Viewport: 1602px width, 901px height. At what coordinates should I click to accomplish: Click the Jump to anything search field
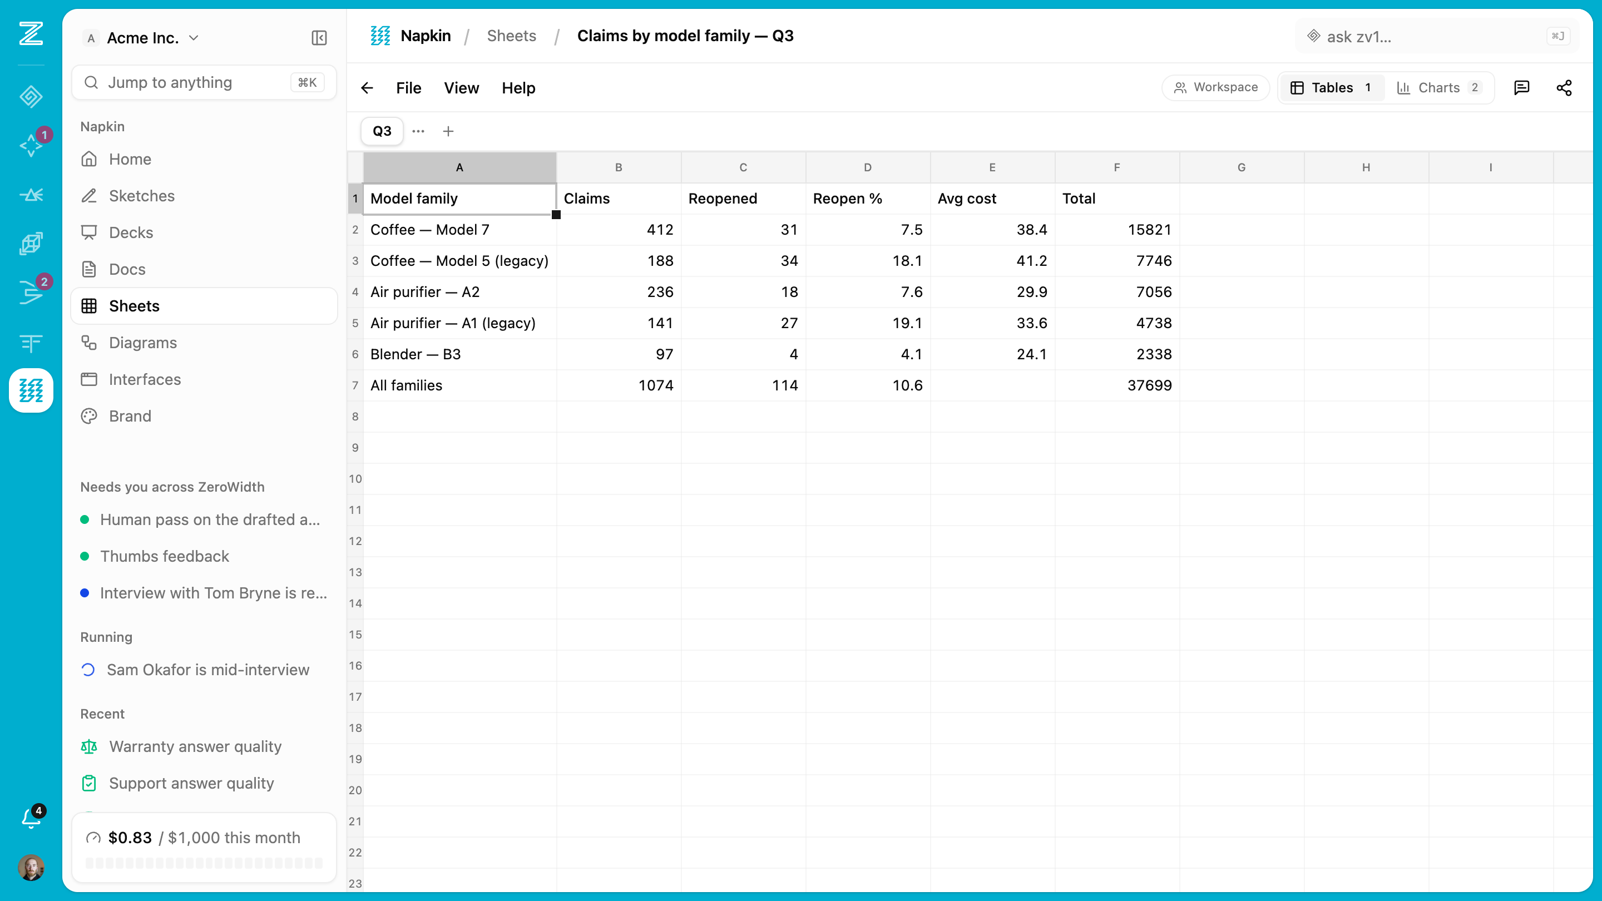[x=204, y=82]
